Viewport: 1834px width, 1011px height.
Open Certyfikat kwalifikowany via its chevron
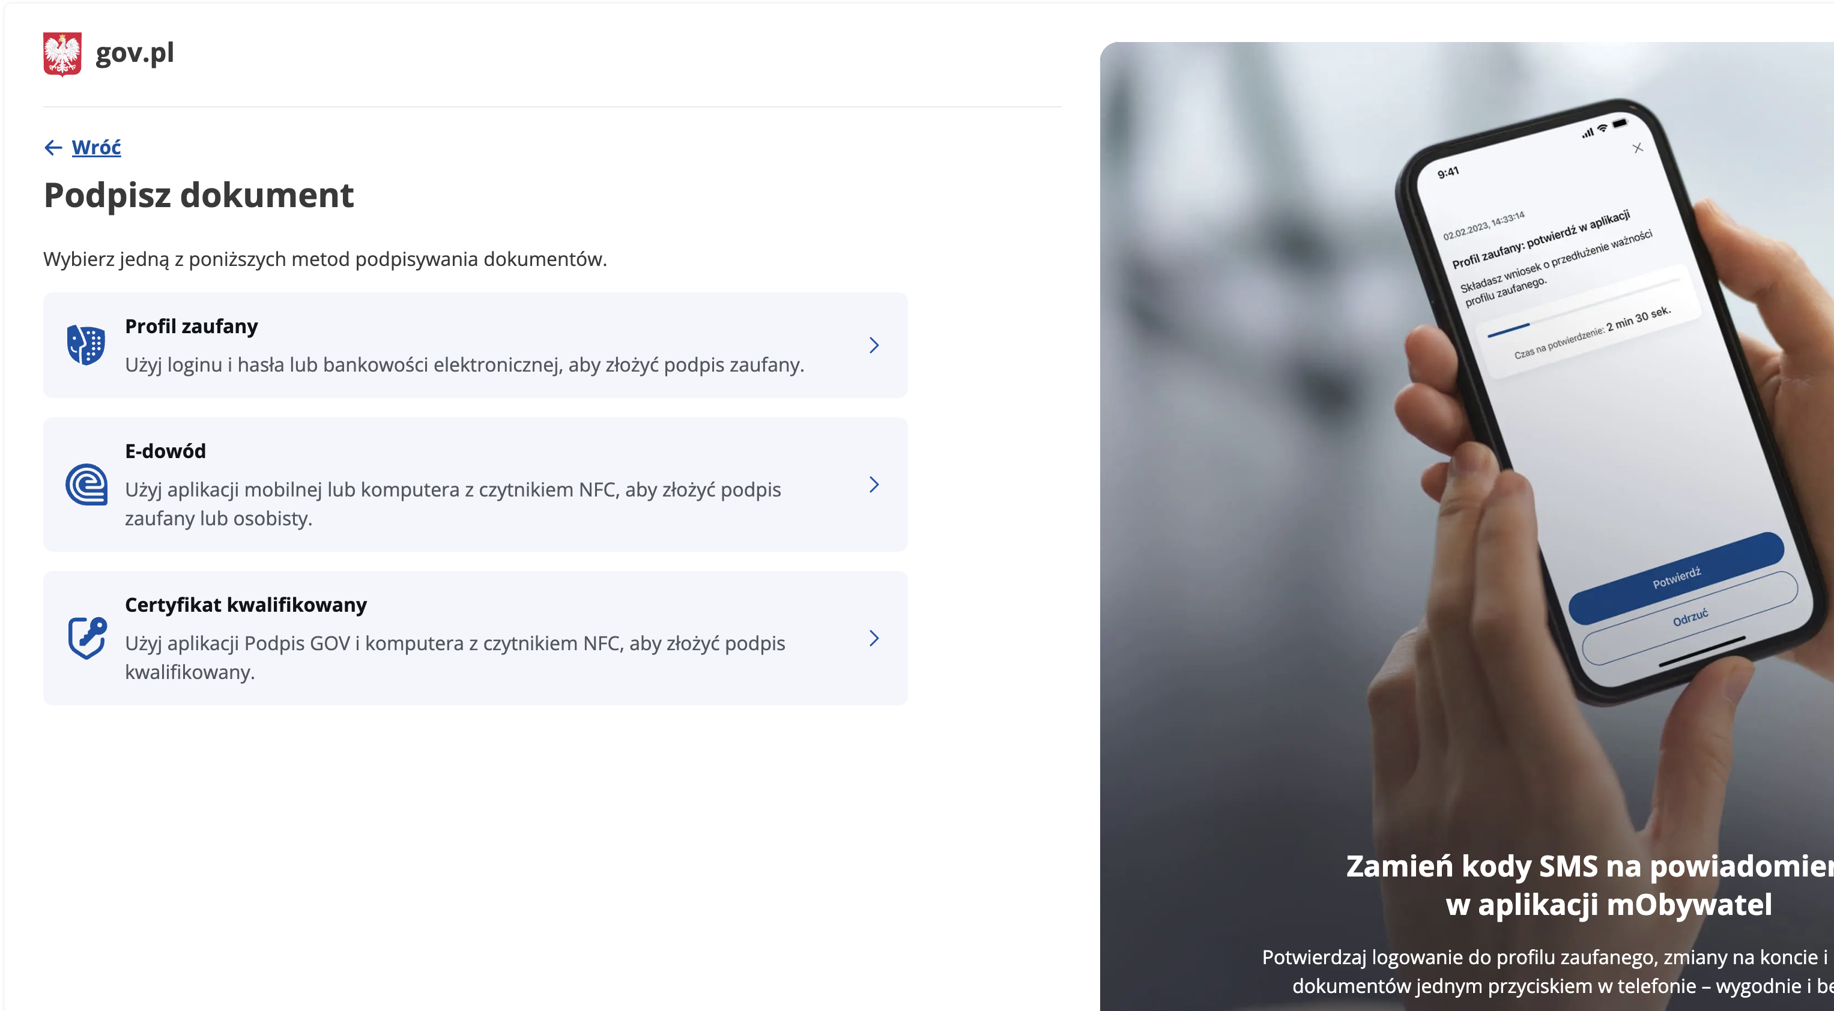[x=874, y=639]
